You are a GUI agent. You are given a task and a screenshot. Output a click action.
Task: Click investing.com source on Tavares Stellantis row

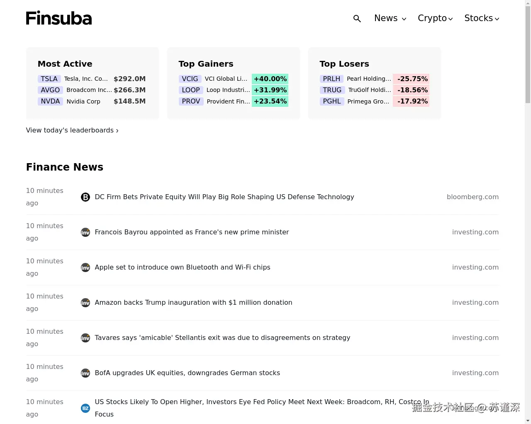tap(475, 338)
